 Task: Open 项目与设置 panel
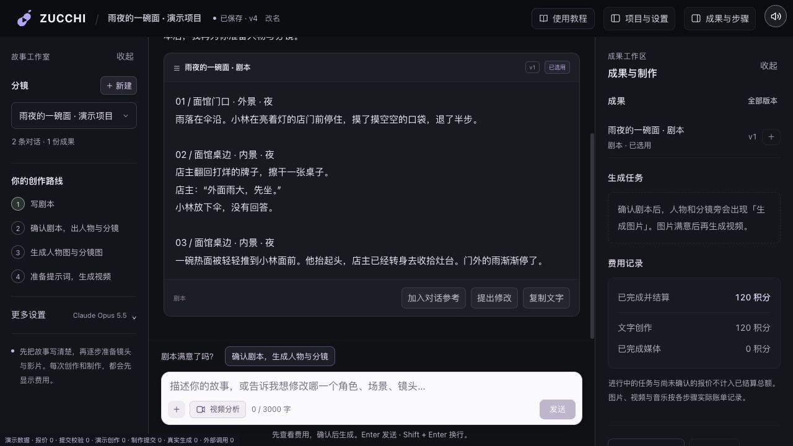(x=639, y=19)
